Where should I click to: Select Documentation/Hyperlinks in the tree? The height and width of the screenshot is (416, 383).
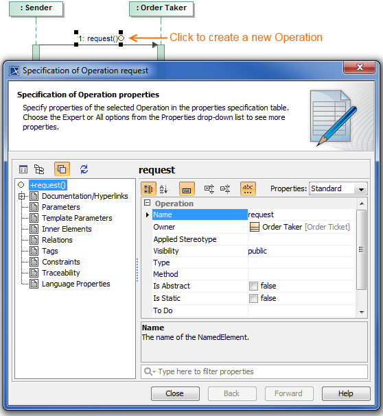click(x=85, y=196)
